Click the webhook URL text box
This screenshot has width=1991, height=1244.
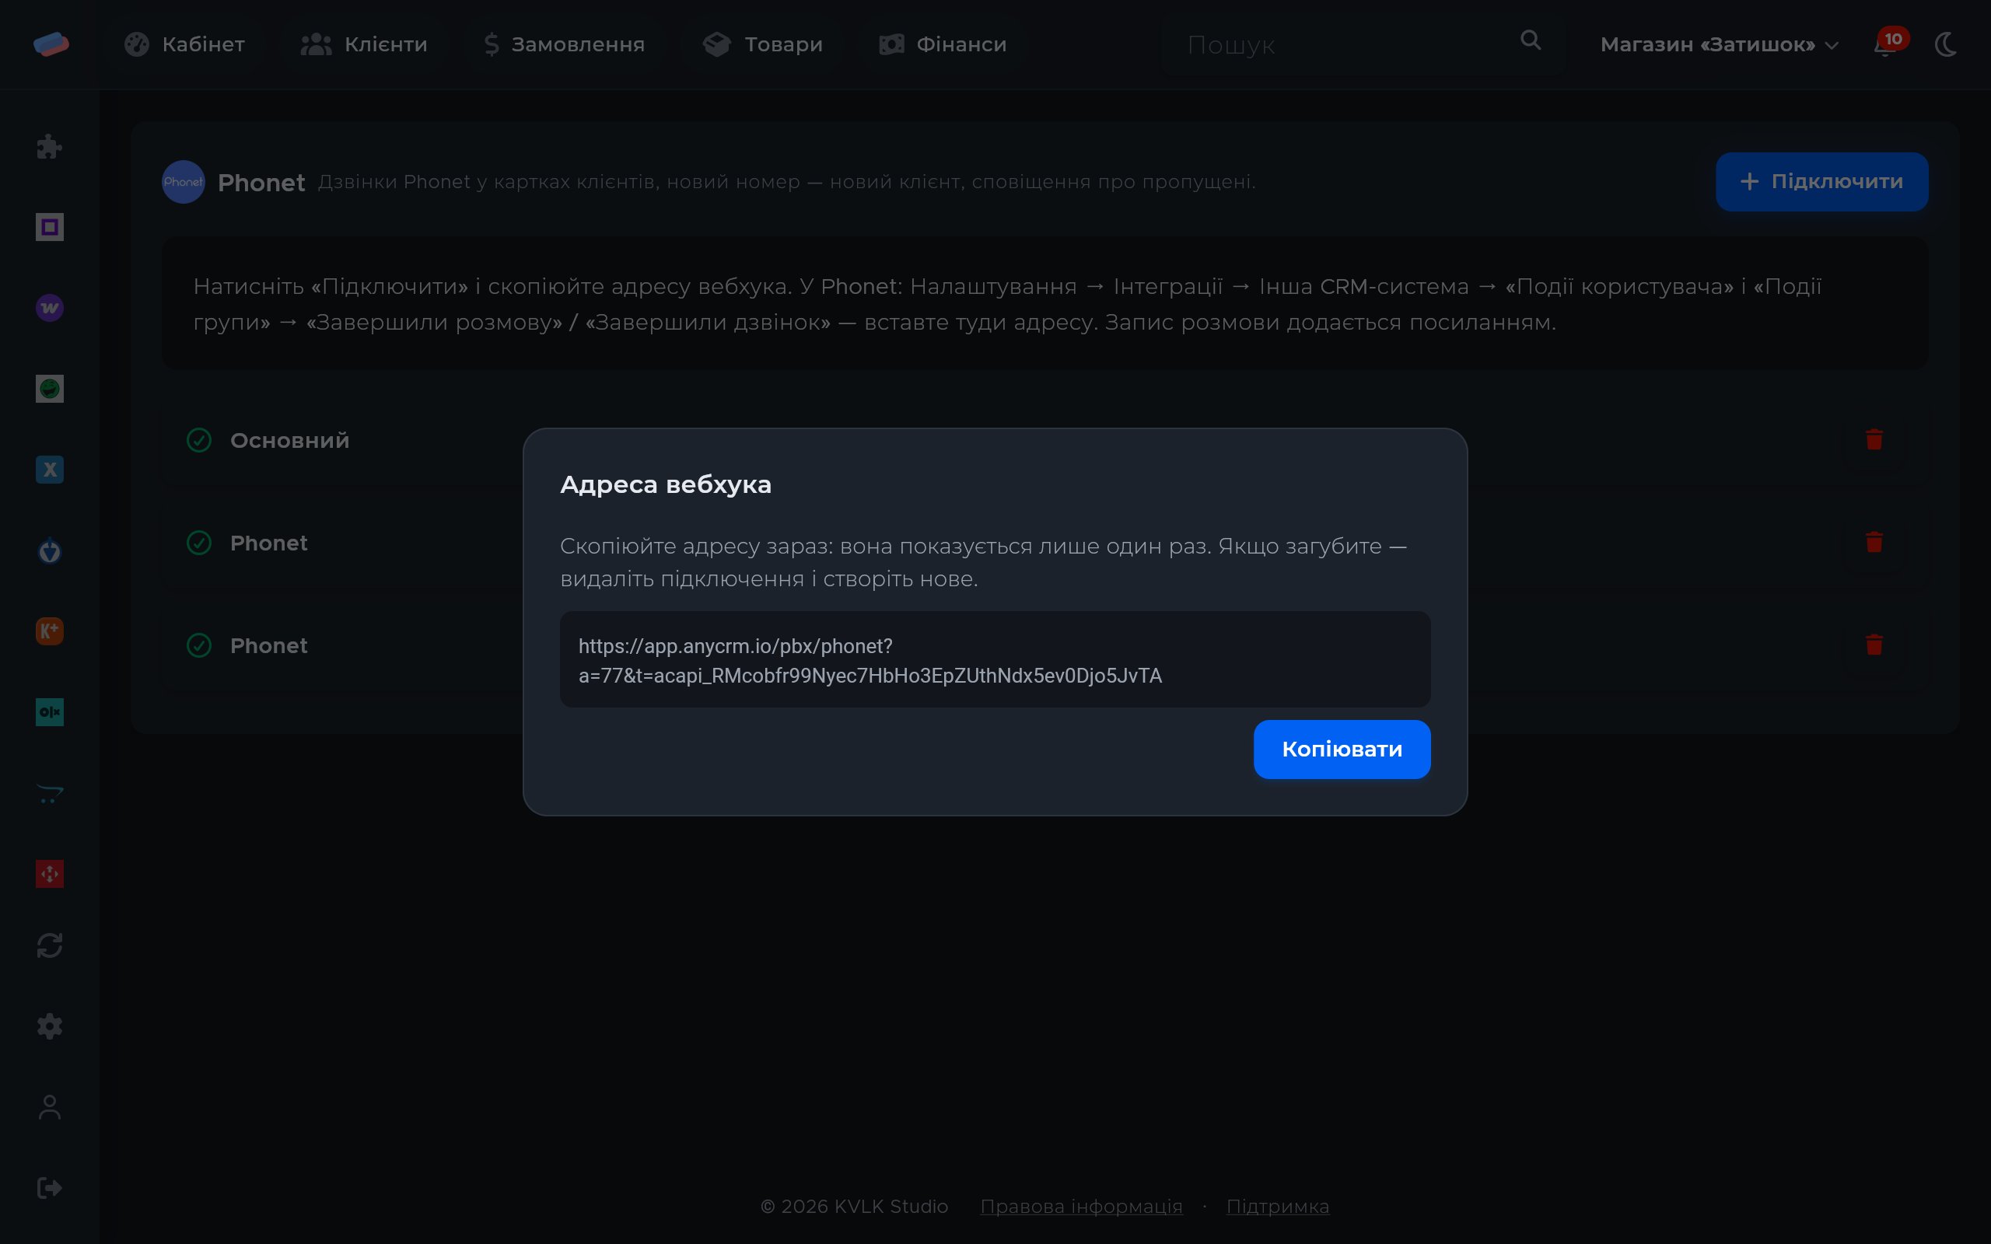click(995, 660)
